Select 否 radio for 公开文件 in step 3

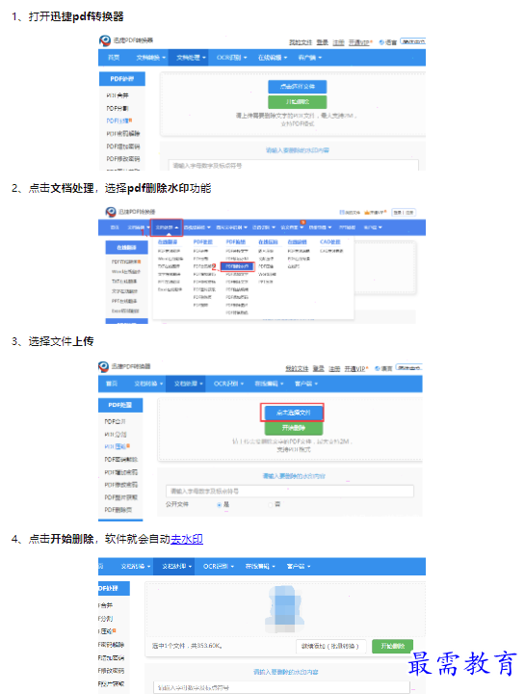271,504
